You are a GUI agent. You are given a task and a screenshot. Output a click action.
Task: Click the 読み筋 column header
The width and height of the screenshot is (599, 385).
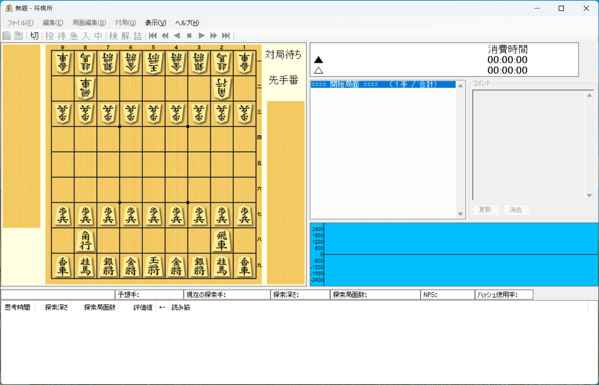pos(181,308)
